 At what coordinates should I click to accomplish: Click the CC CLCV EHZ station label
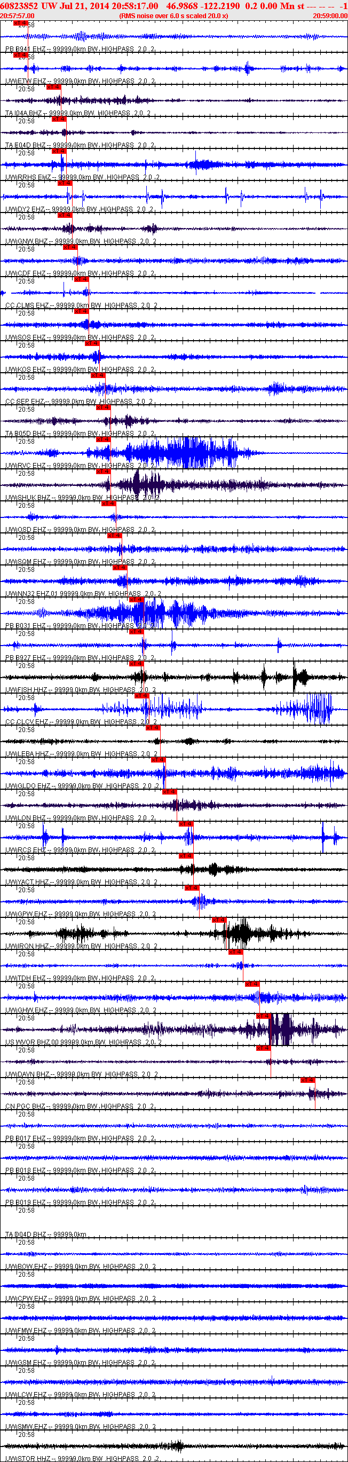click(x=27, y=722)
